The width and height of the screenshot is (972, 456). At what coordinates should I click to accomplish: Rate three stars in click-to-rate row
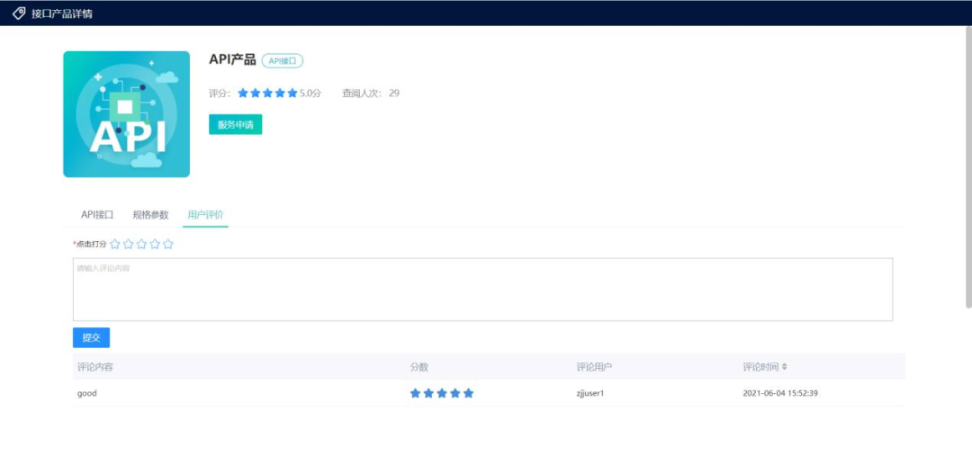[x=141, y=244]
